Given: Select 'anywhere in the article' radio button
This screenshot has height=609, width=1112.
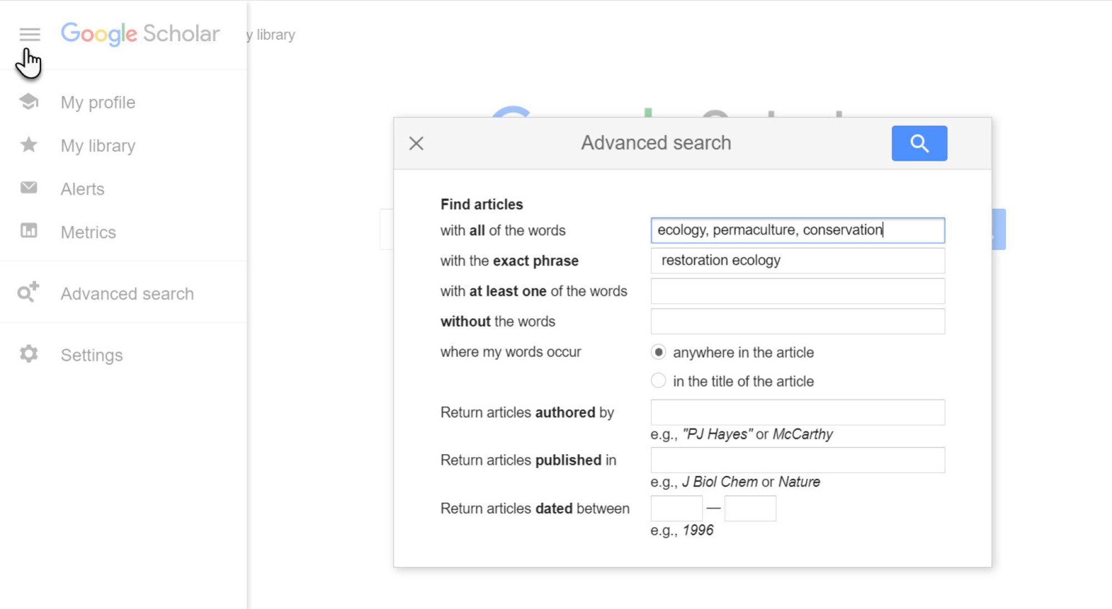Looking at the screenshot, I should (658, 352).
